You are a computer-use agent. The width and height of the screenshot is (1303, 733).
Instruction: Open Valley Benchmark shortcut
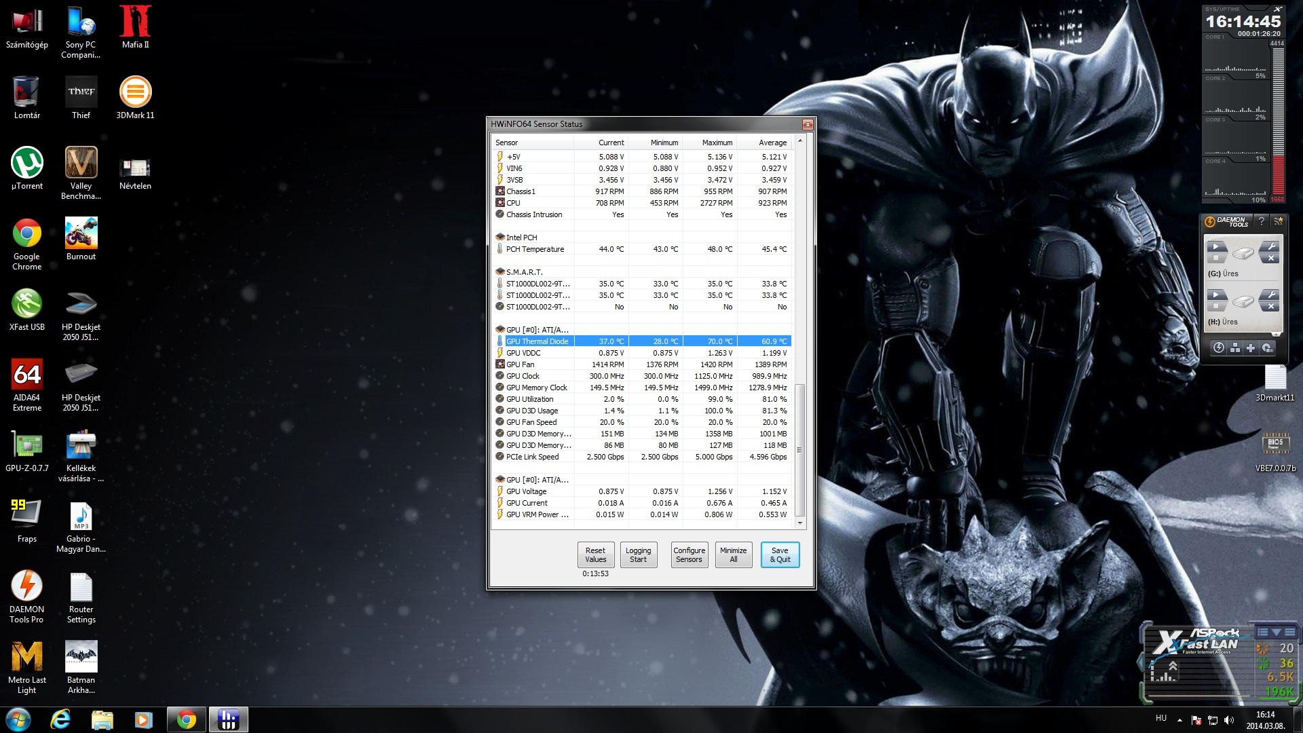pyautogui.click(x=81, y=173)
